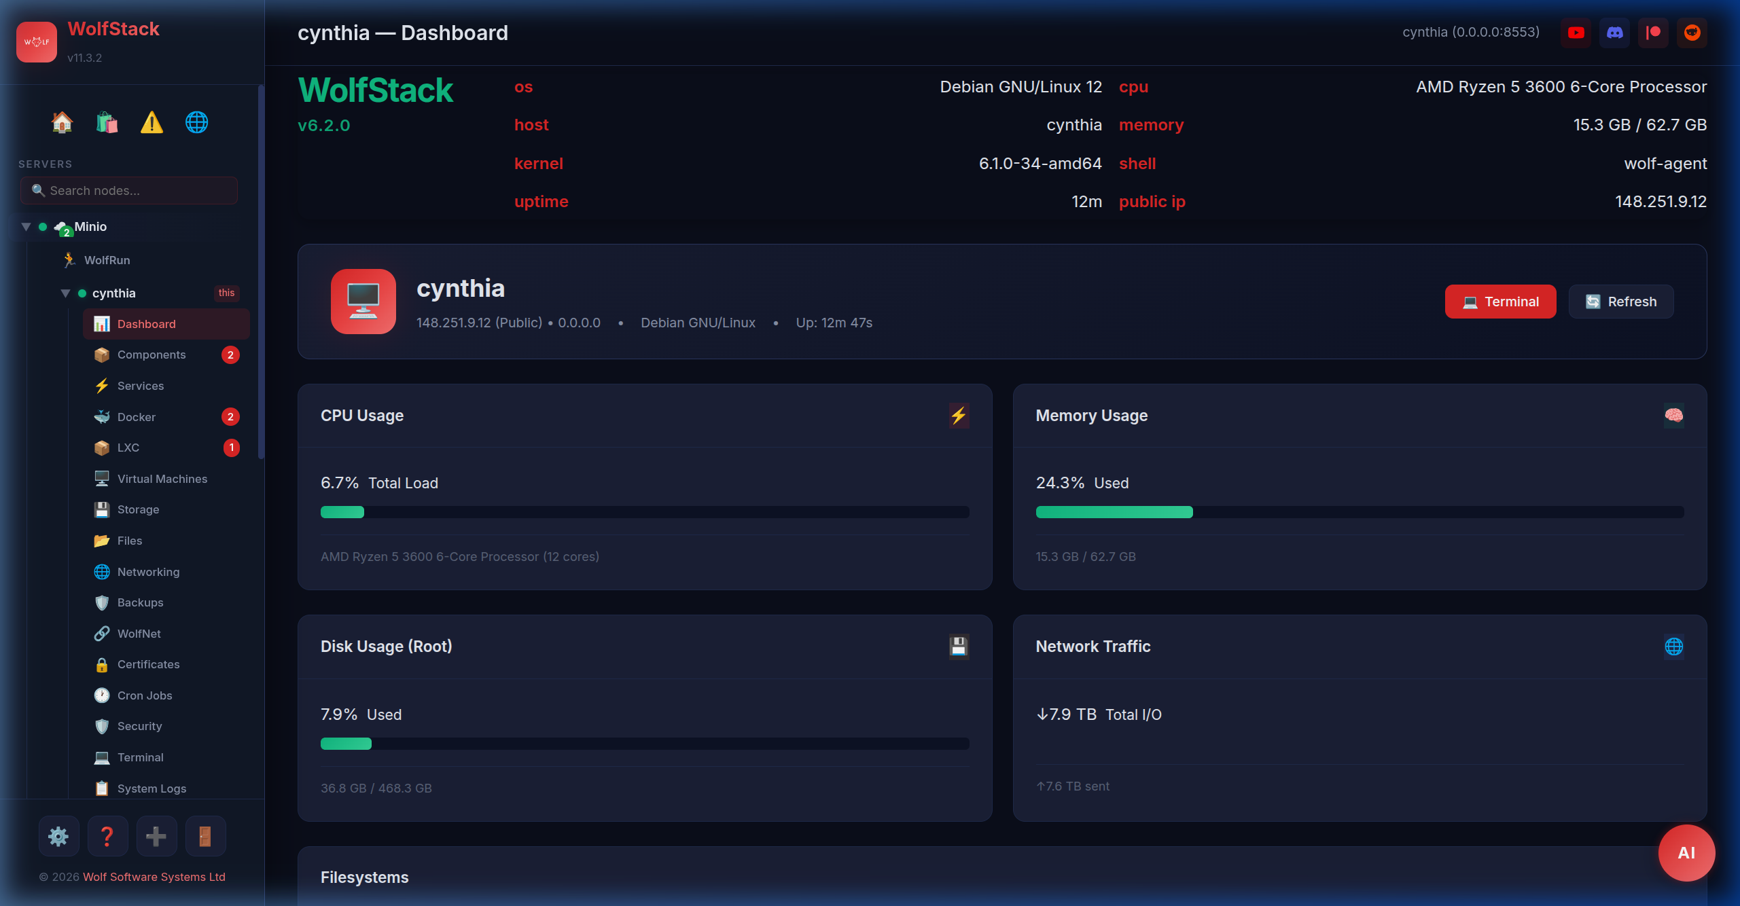Screen dimensions: 1740x906
Task: Open the YouTube link icon
Action: pos(1576,33)
